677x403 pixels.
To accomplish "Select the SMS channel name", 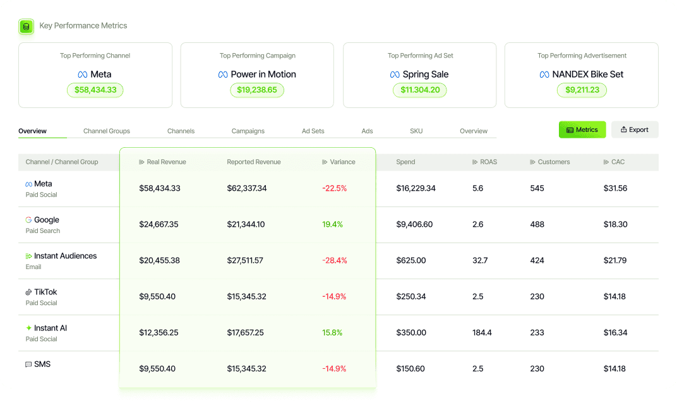I will [42, 364].
